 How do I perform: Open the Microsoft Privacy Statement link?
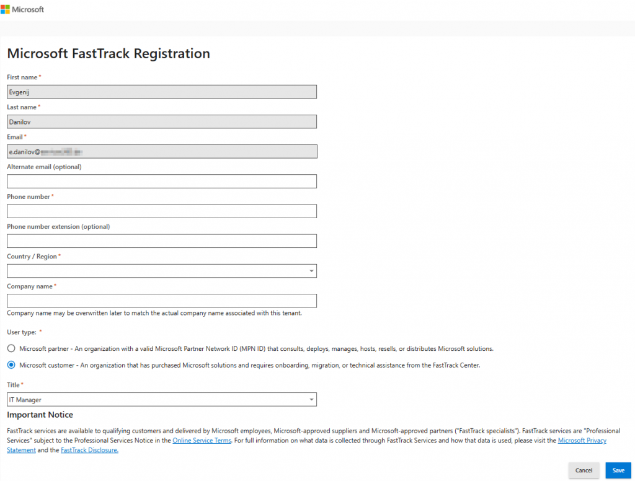click(582, 441)
